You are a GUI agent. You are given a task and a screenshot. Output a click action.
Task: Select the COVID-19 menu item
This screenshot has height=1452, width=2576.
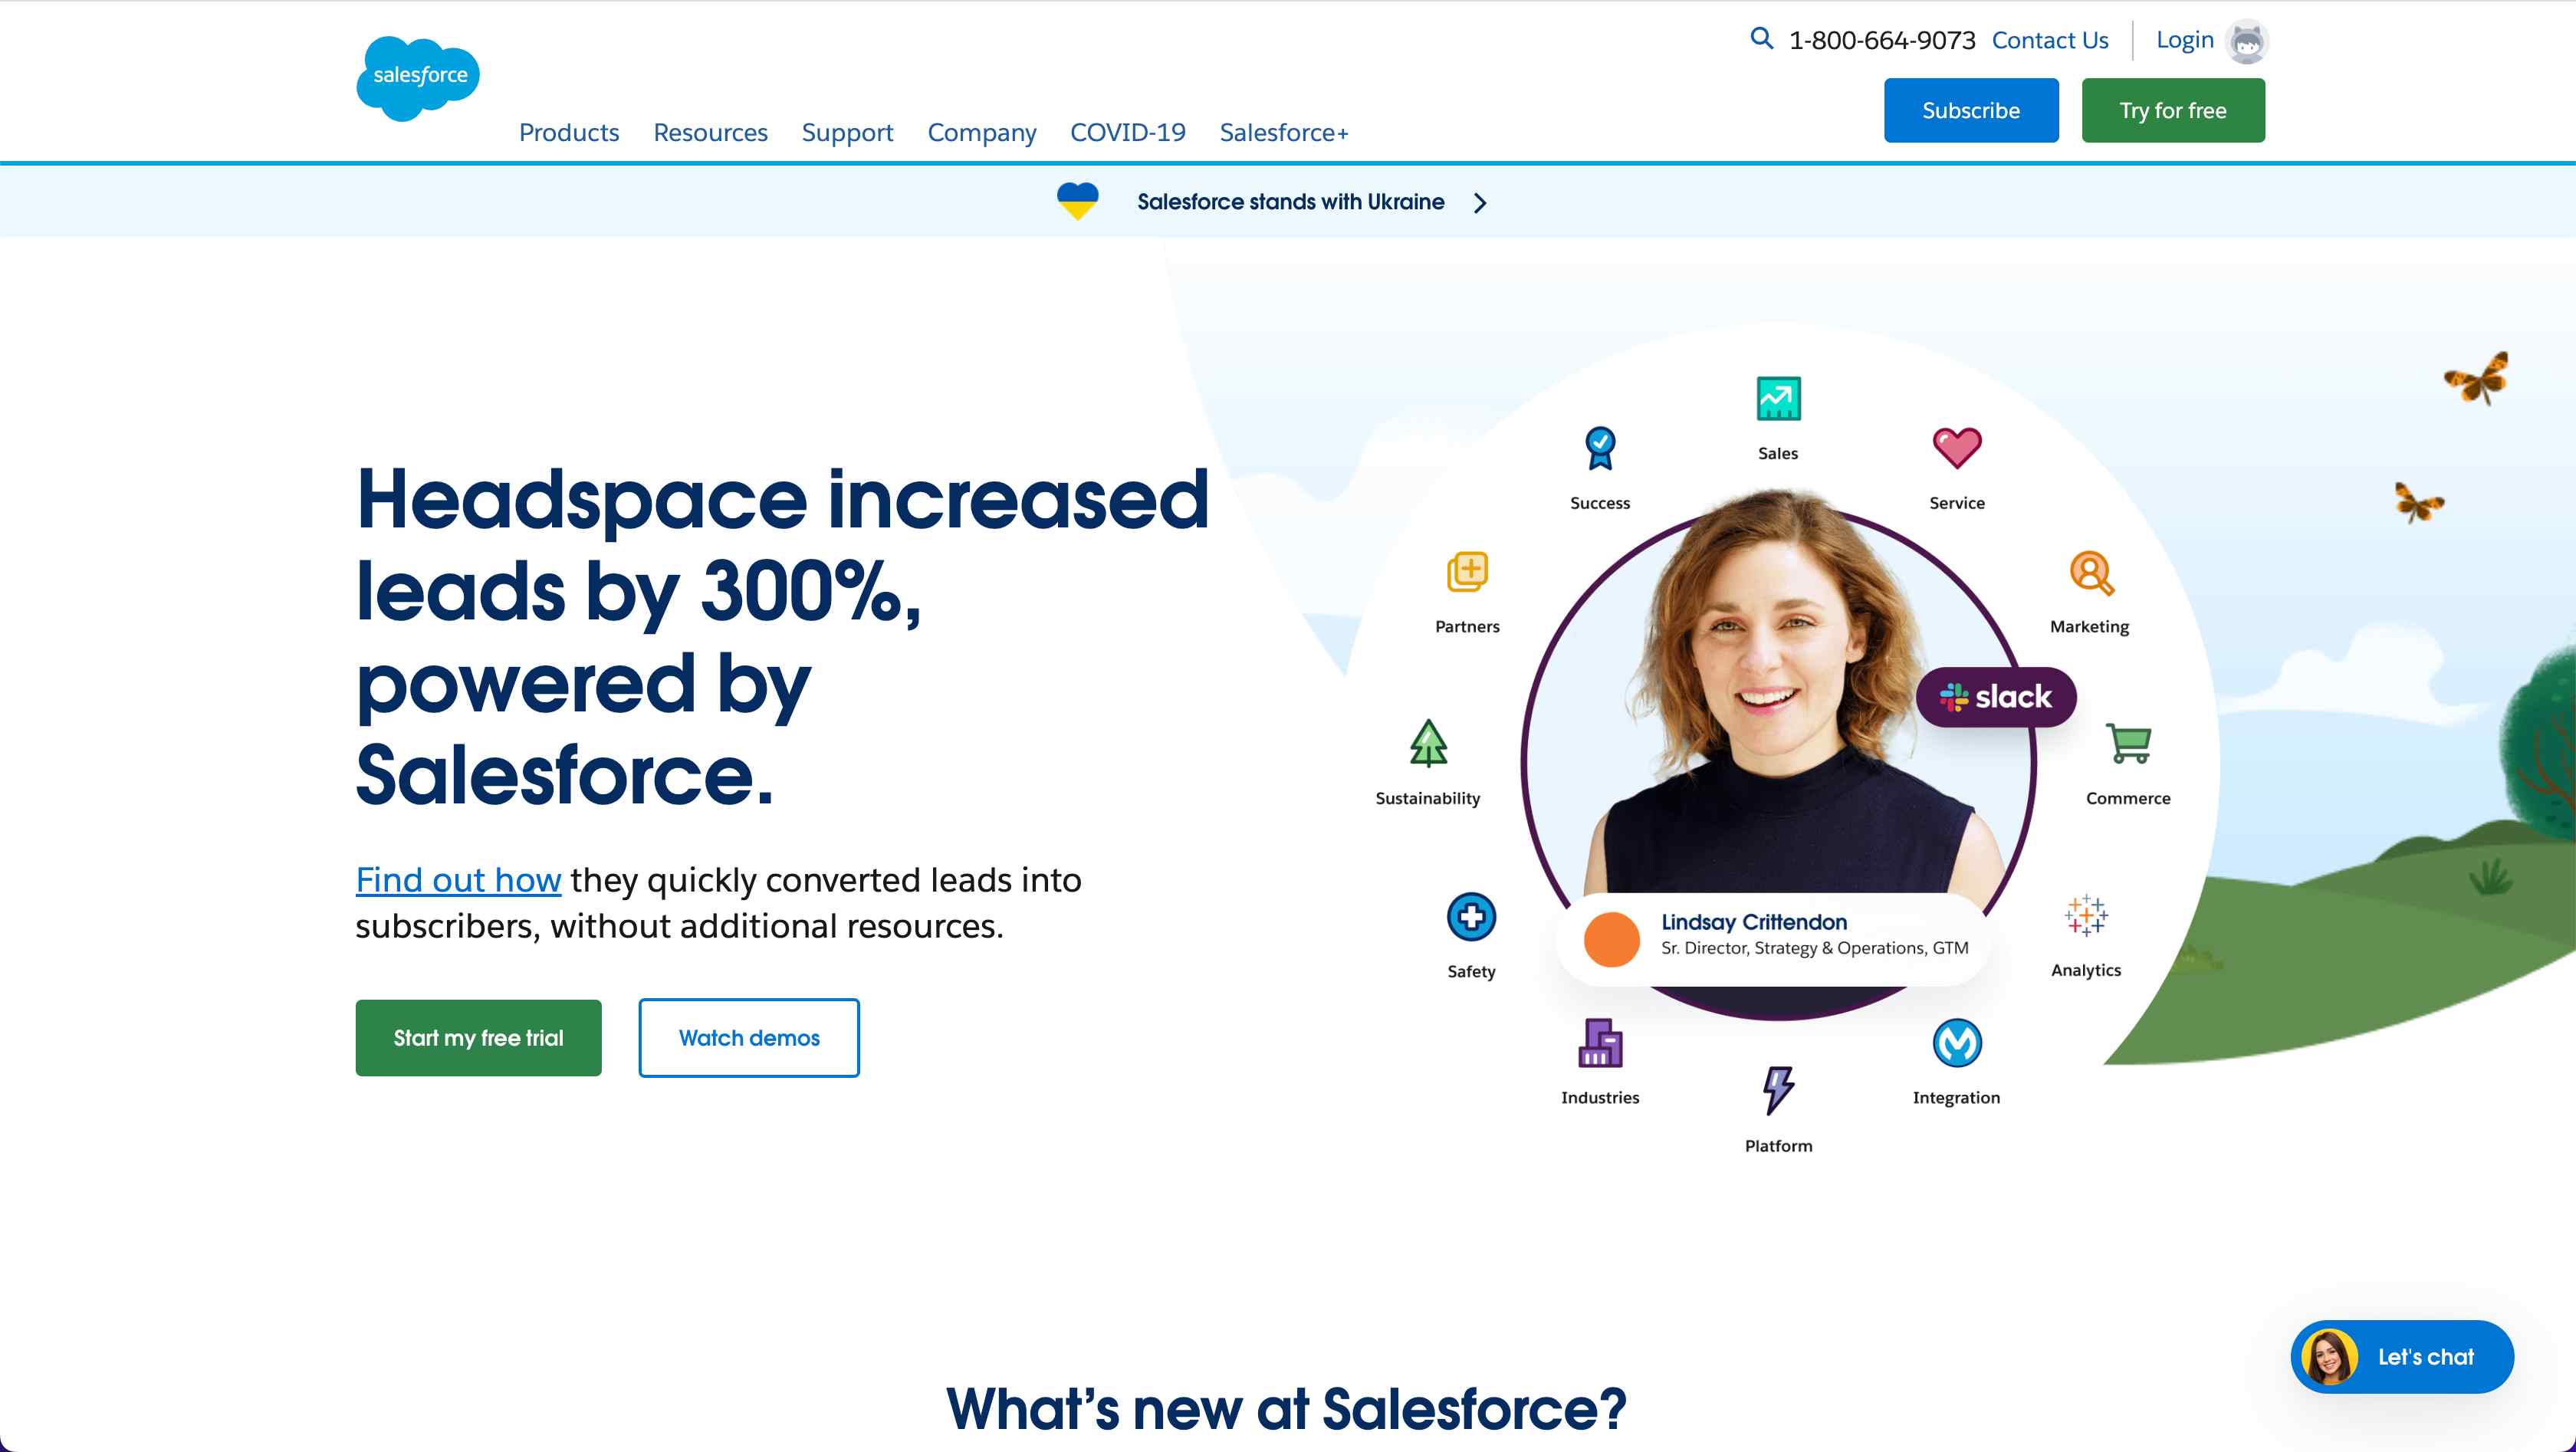pyautogui.click(x=1127, y=133)
